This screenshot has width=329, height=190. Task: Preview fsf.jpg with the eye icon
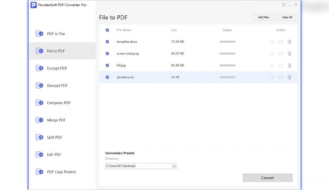tap(272, 66)
